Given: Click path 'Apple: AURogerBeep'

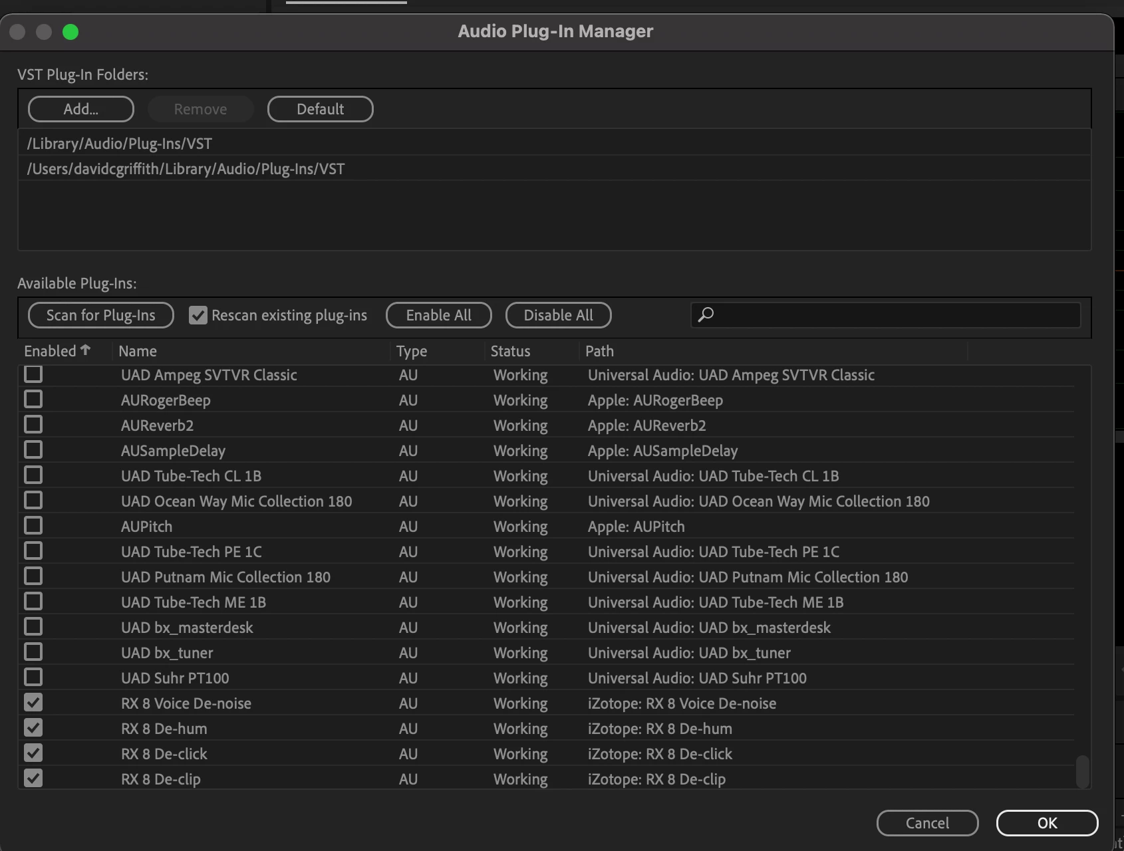Looking at the screenshot, I should (x=655, y=400).
